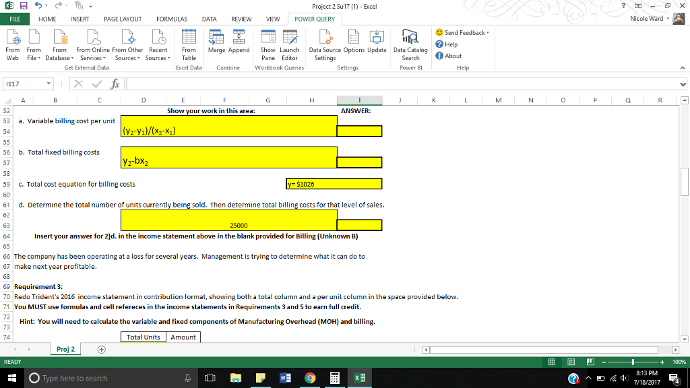This screenshot has height=388, width=690.
Task: Expand the From Database dropdown
Action: [59, 46]
